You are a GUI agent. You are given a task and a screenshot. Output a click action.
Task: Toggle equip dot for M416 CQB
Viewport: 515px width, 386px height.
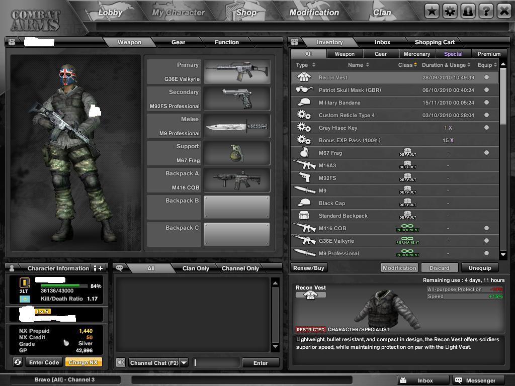coord(486,228)
